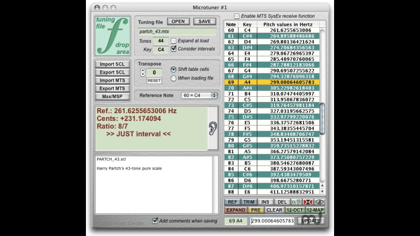Screen dimensions: 420x236
Task: Click the Transpose stepper arrows
Action: 143,72
